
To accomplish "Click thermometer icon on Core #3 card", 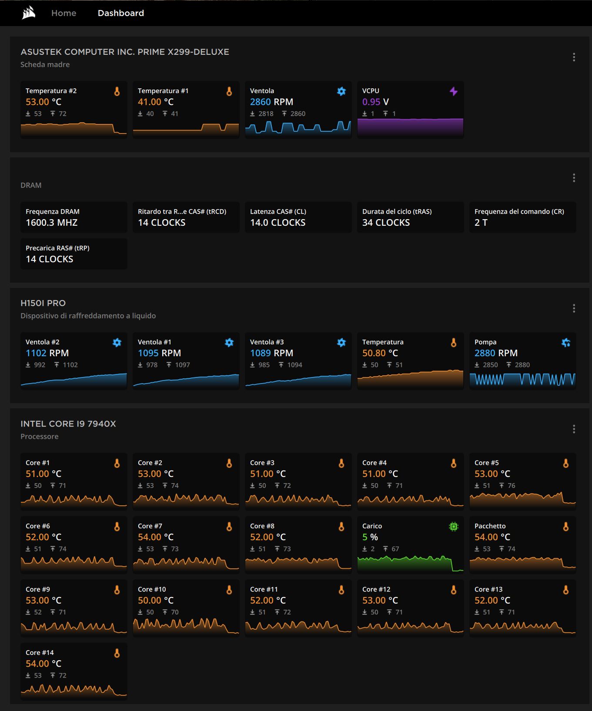I will [x=341, y=464].
